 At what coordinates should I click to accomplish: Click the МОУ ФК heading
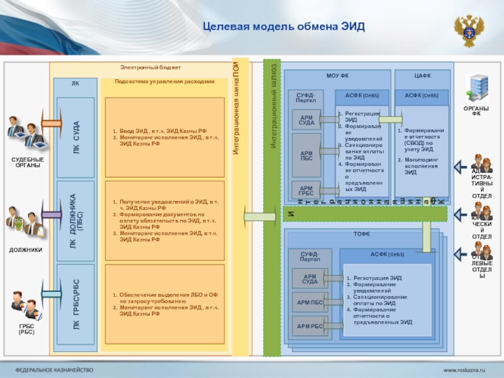click(338, 76)
